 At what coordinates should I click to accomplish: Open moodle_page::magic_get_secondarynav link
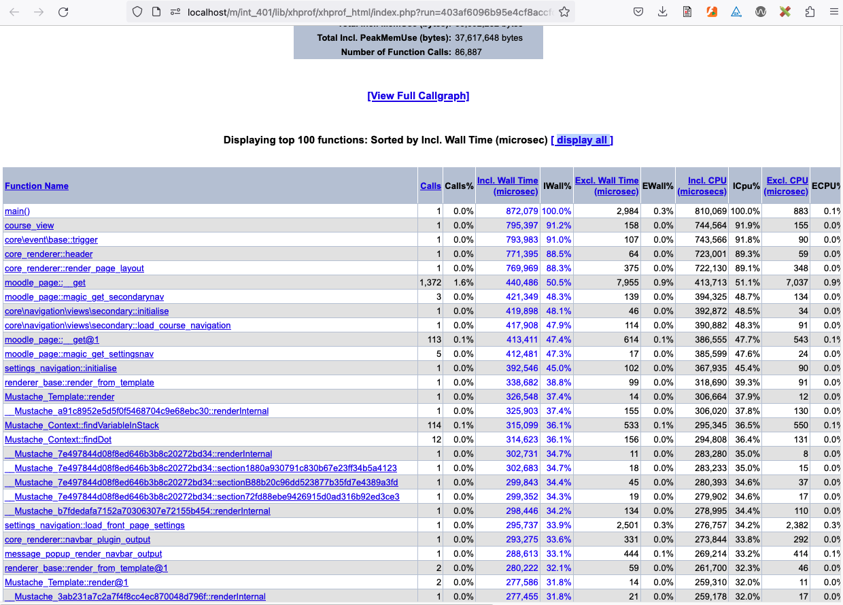click(84, 297)
